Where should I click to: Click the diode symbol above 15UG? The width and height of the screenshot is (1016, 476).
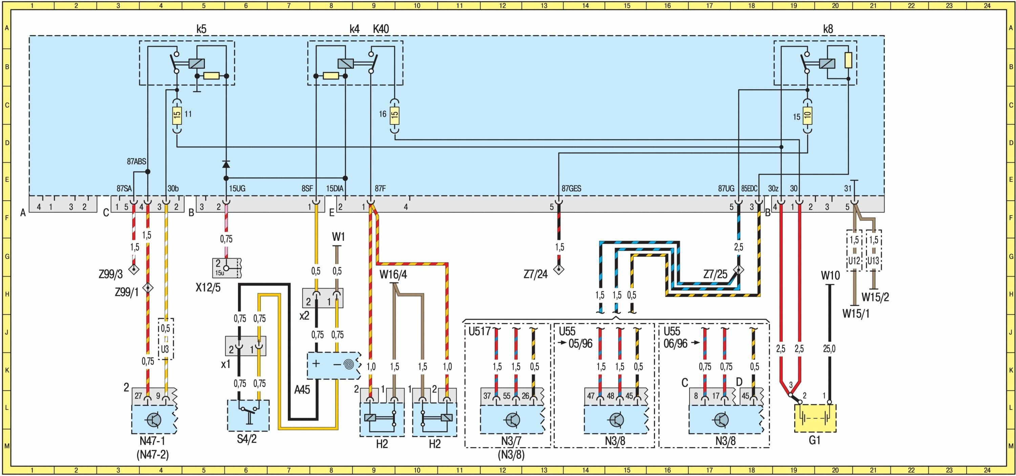[x=226, y=164]
